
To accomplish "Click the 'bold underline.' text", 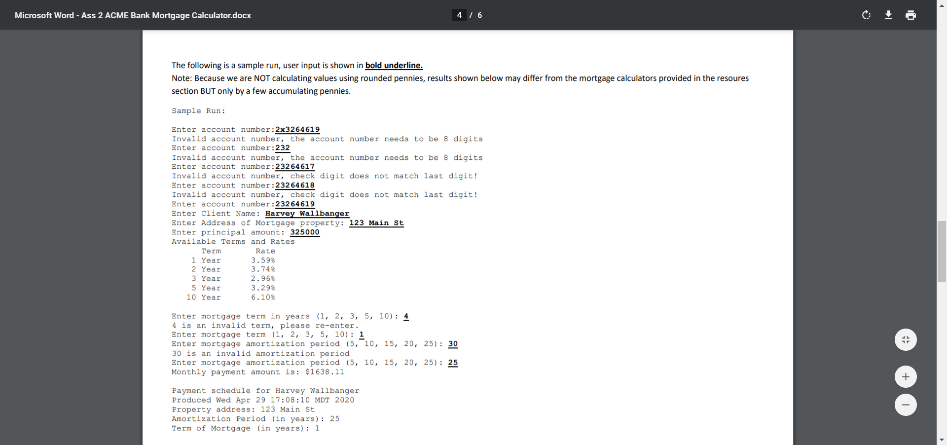I will pos(394,65).
